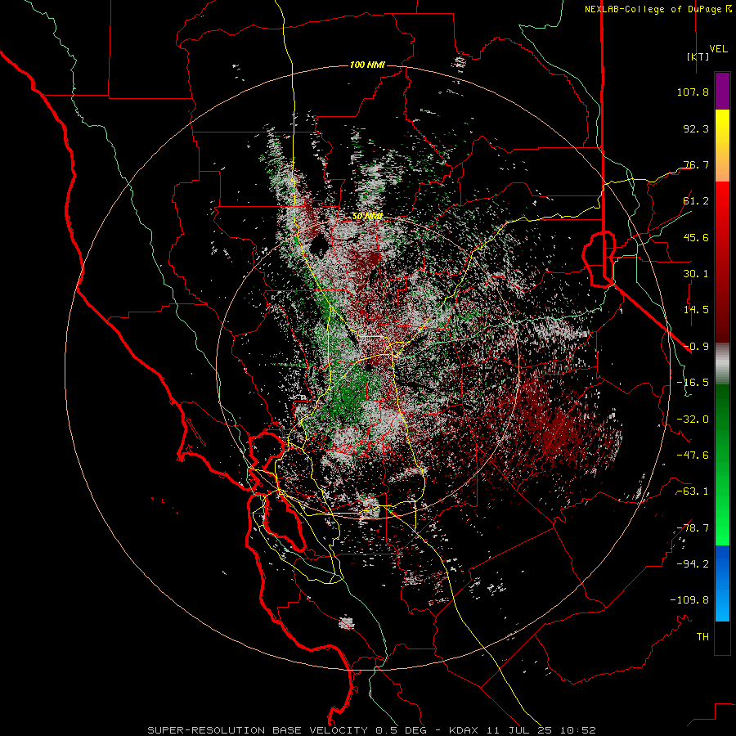
Task: Click the -78.7 legend value
Action: [693, 528]
